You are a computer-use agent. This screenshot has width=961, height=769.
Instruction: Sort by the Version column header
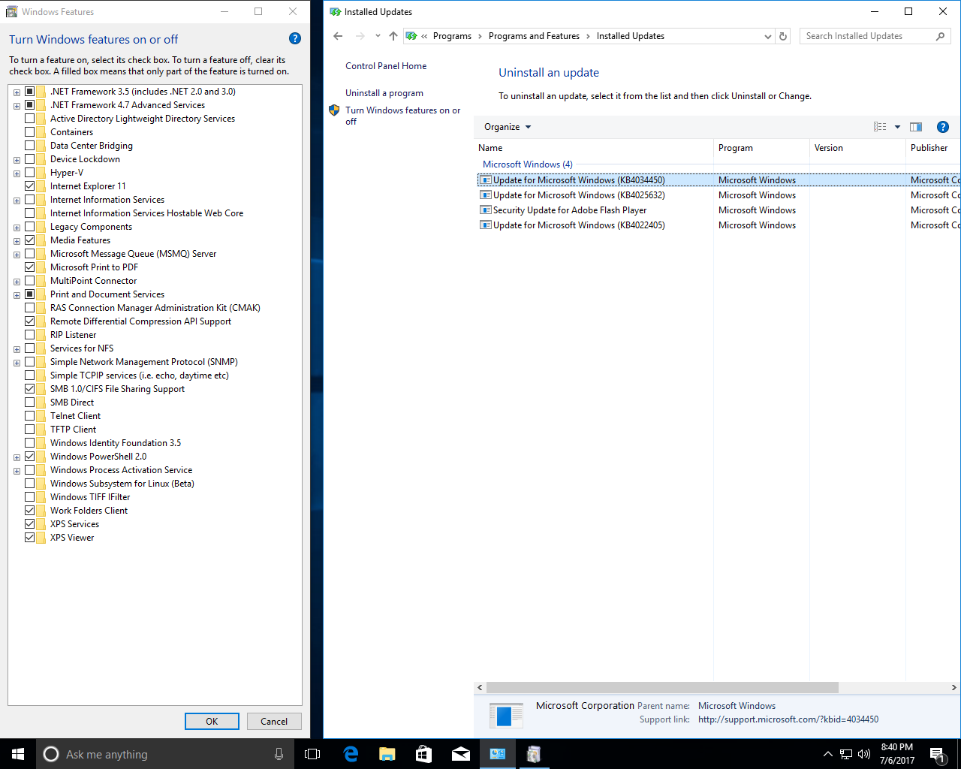pyautogui.click(x=857, y=148)
